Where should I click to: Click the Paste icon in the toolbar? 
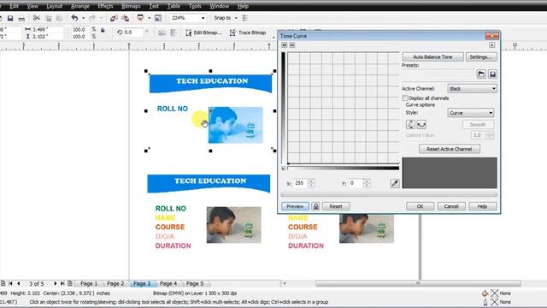coord(60,18)
